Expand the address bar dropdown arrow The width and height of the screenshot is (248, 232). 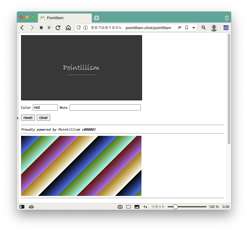point(194,28)
